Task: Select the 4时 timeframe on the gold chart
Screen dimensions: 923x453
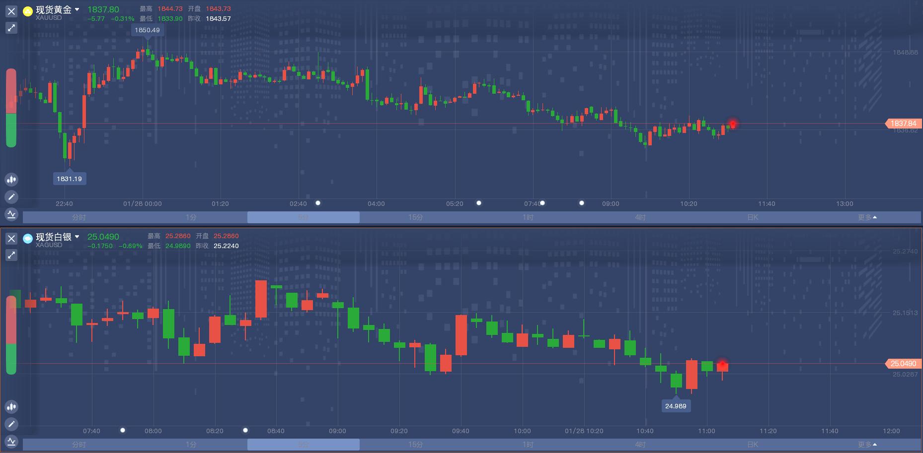Action: coord(640,217)
